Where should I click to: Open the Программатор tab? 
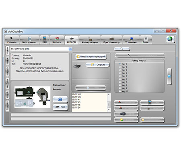tap(111, 40)
